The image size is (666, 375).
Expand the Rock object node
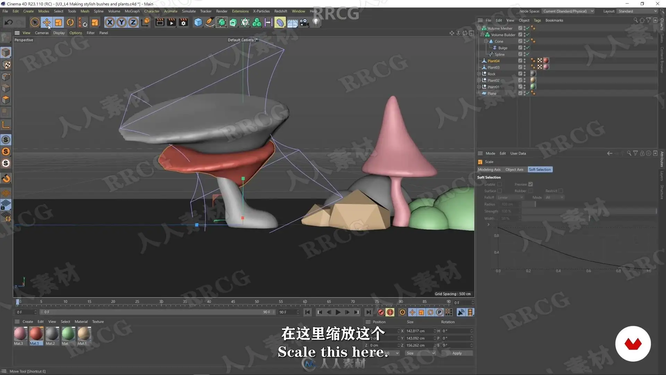pyautogui.click(x=479, y=74)
